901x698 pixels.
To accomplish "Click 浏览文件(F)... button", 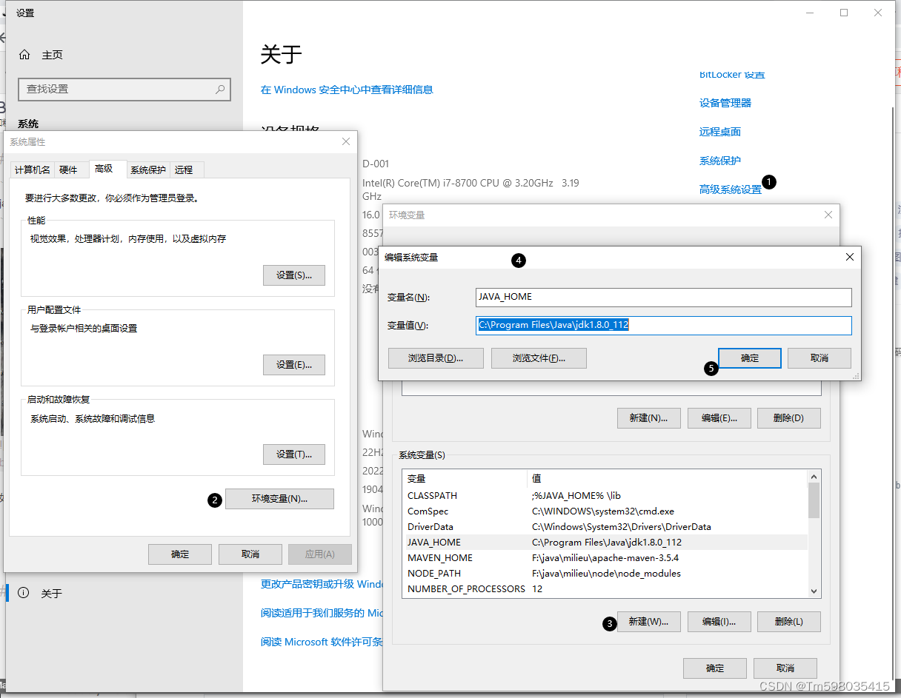I will pyautogui.click(x=539, y=358).
